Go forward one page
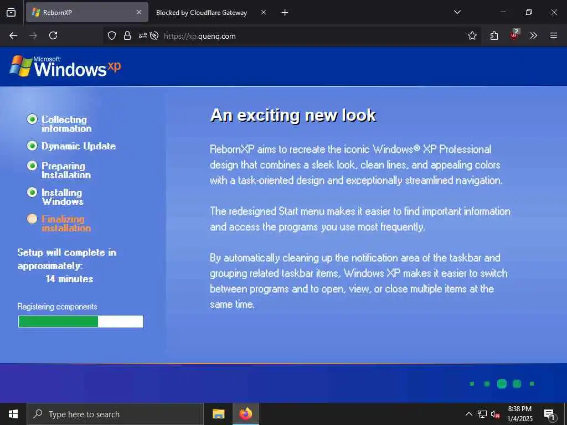Screen dimensions: 567x425 [x=33, y=35]
